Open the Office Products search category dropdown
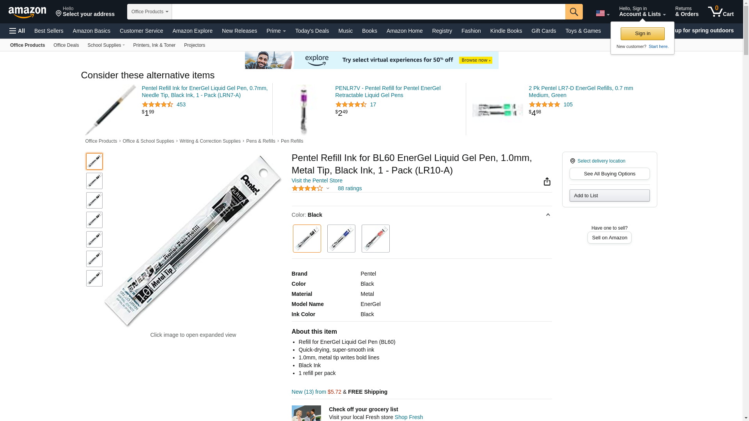The width and height of the screenshot is (749, 421). coord(149,12)
